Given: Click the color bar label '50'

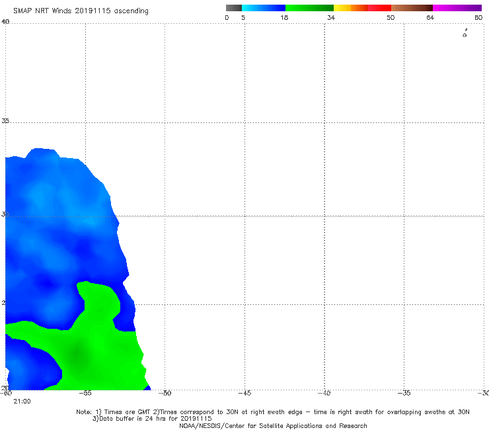Looking at the screenshot, I should pyautogui.click(x=391, y=17).
